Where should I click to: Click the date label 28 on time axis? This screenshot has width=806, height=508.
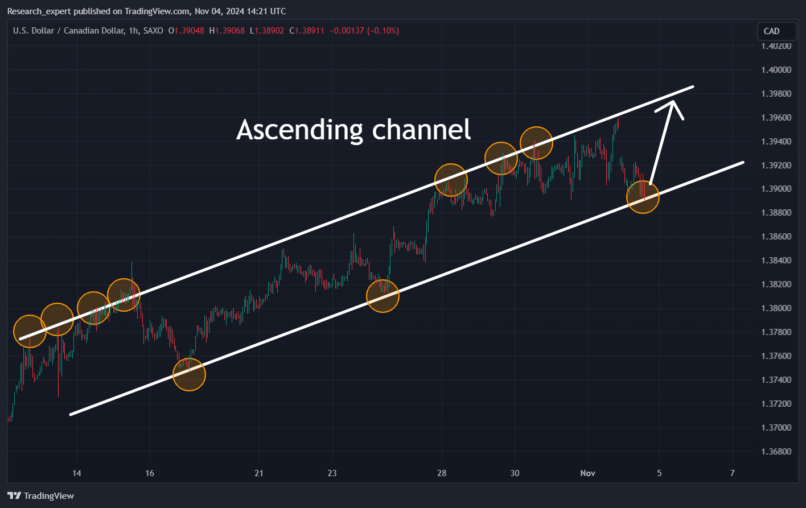click(441, 473)
